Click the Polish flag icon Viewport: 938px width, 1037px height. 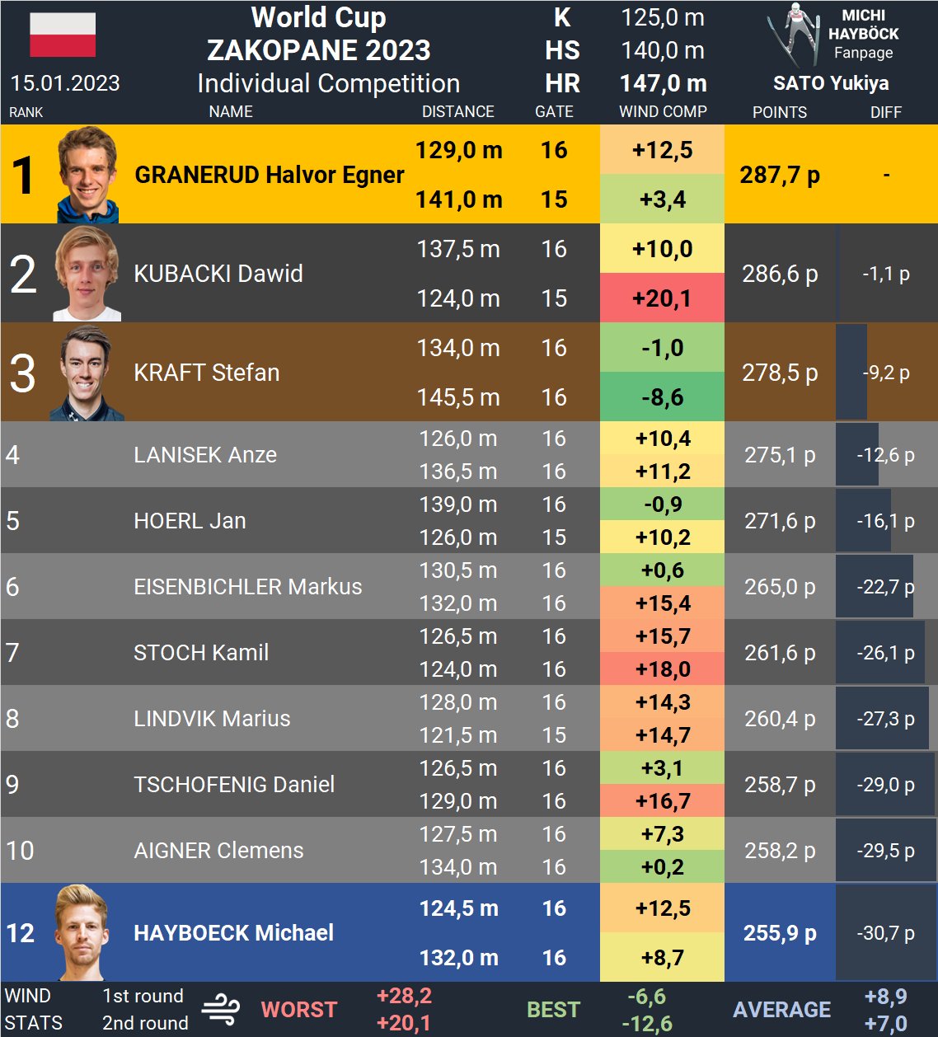[63, 35]
